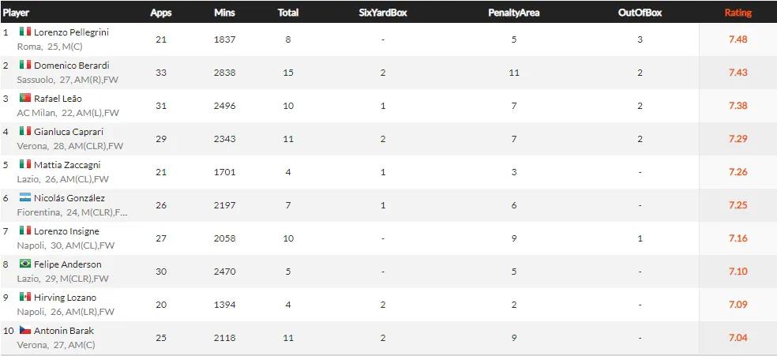Viewport: 777px width, 356px height.
Task: Click the Argentina flag beside Nicolás González
Action: 25,198
